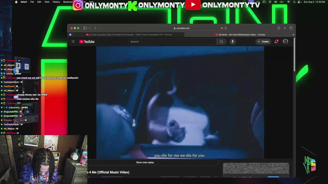The height and width of the screenshot is (184, 328).
Task: Click the YouTube logo
Action: [87, 42]
